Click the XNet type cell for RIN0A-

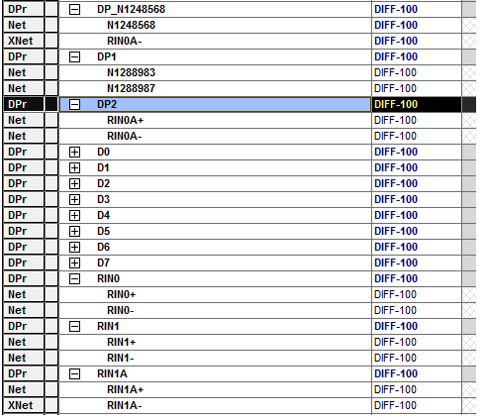click(x=24, y=41)
